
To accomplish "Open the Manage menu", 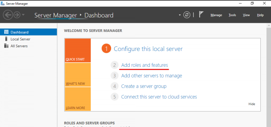I will click(216, 15).
